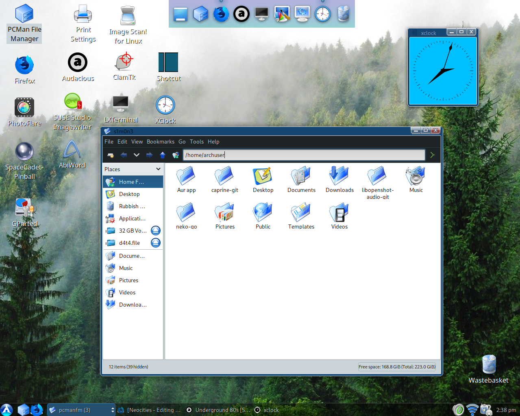Go back using the left arrow
The width and height of the screenshot is (520, 416).
click(x=124, y=155)
